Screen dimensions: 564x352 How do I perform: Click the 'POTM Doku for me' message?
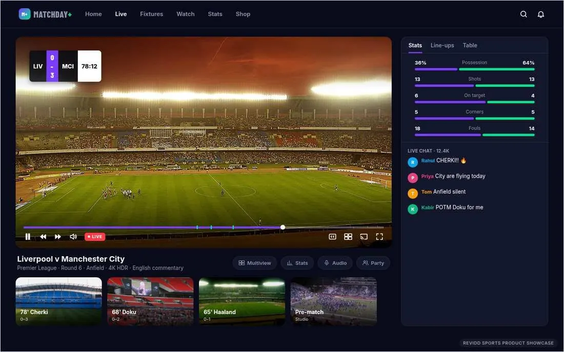[459, 207]
